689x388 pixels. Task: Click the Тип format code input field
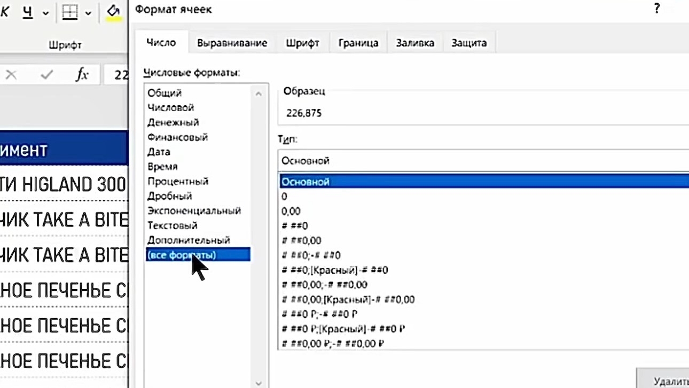(481, 160)
